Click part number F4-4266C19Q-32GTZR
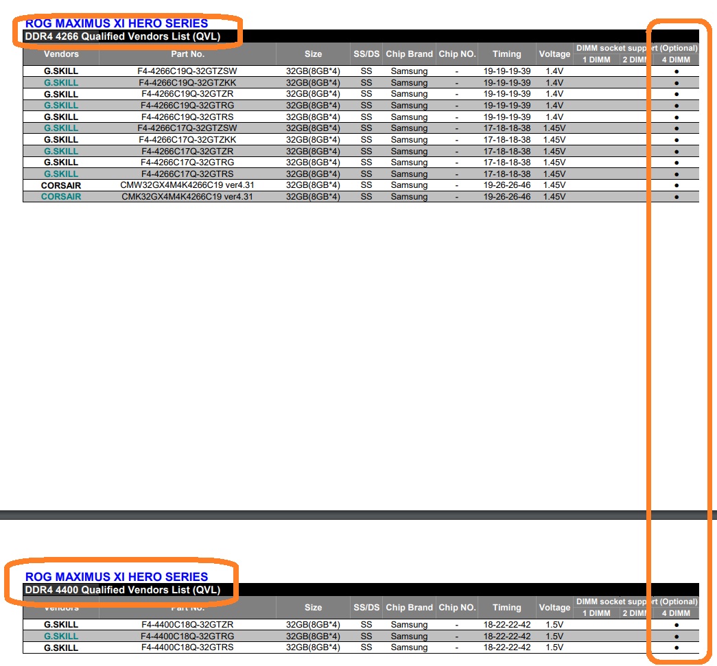 [187, 94]
